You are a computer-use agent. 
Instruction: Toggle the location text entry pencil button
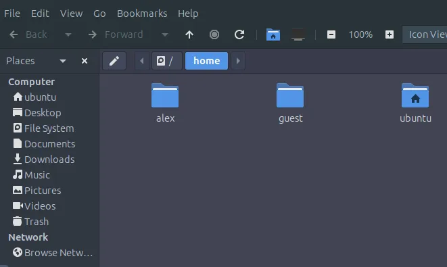pos(114,61)
